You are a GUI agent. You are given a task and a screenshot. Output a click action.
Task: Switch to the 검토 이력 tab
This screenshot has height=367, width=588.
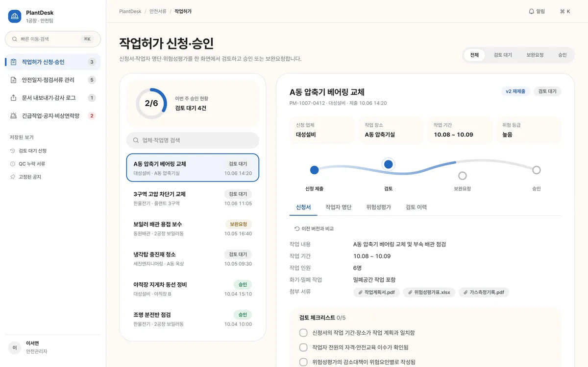coord(416,207)
